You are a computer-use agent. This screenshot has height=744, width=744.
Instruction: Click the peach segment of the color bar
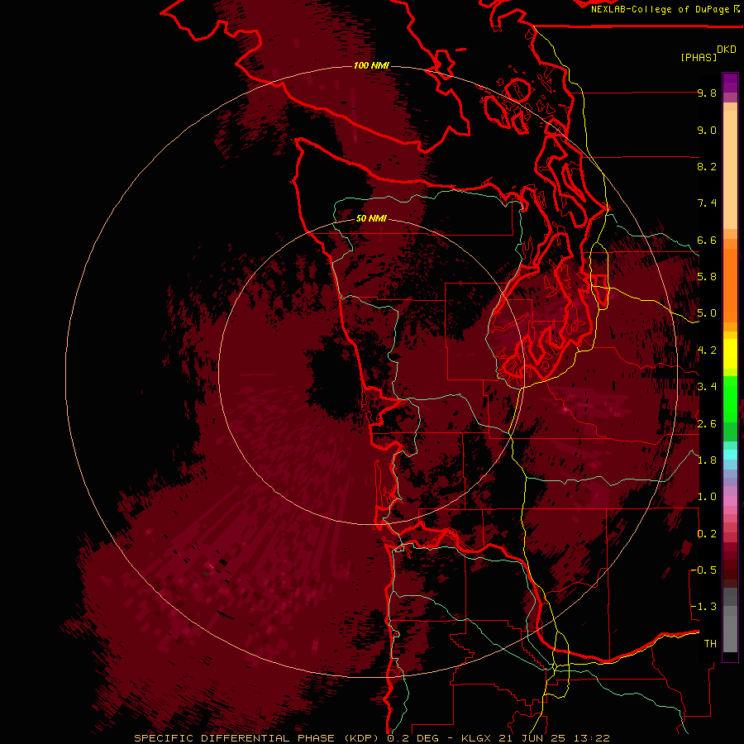[730, 169]
